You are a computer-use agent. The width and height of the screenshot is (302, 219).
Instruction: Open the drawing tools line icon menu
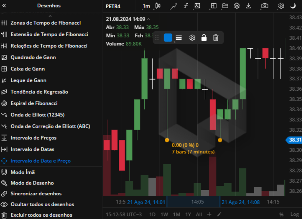[x=174, y=6]
